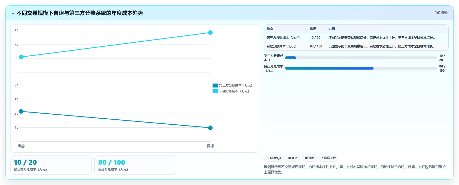Viewport: 459px width, 185px height.
Task: Click the 数据卡片 tag
Action: [328, 158]
